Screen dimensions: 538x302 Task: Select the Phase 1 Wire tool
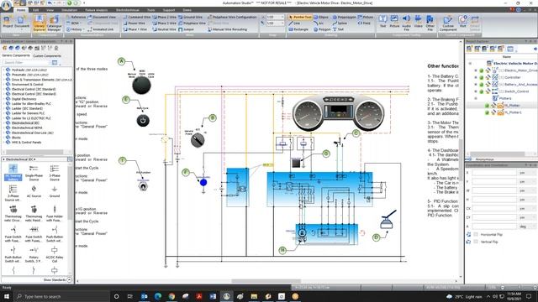(134, 29)
